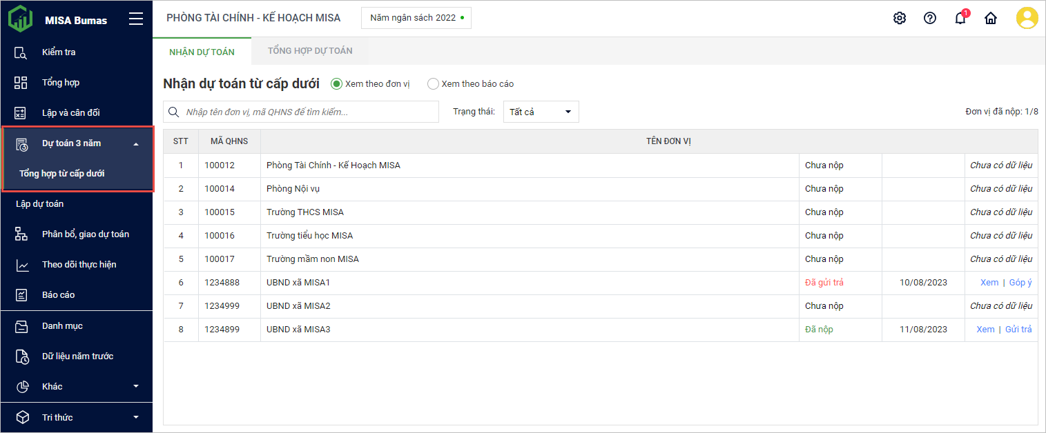Open the Trạng thái dropdown showing Tất cả
Viewport: 1046px width, 433px height.
(x=541, y=112)
